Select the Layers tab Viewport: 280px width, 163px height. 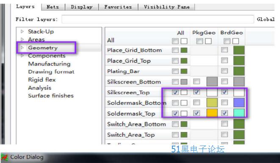tap(25, 7)
